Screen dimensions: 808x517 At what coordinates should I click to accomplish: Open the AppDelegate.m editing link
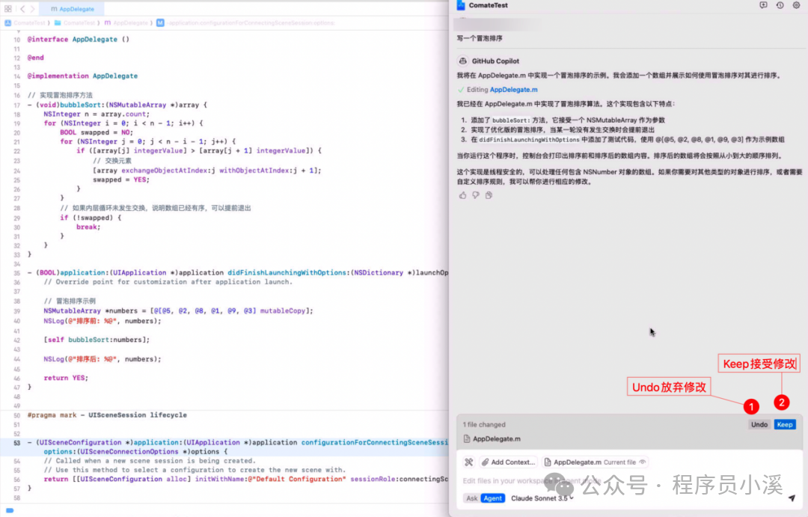point(513,90)
